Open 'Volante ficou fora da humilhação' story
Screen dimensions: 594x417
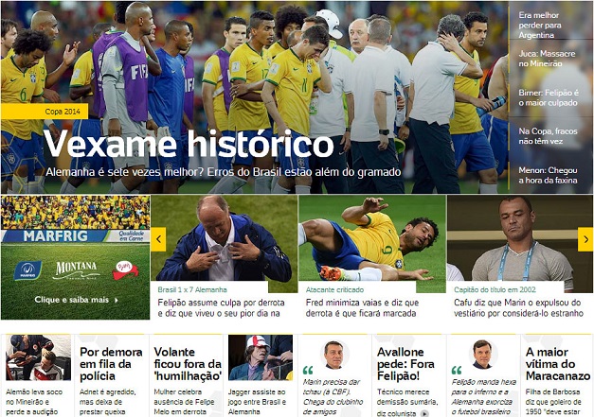(188, 364)
